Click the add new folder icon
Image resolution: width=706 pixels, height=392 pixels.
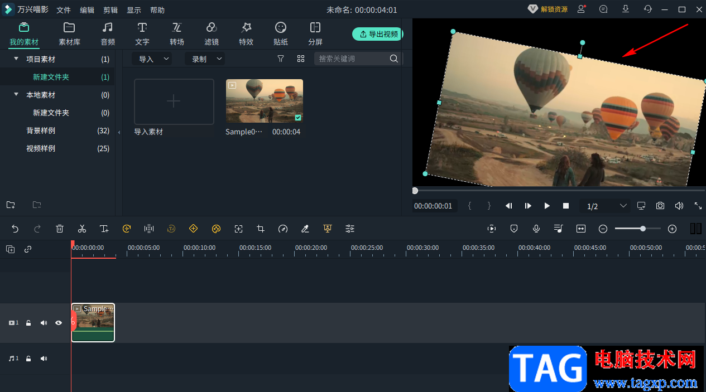[x=11, y=205]
